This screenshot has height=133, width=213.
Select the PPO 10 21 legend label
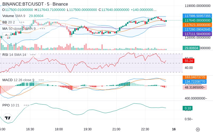(x=11, y=105)
